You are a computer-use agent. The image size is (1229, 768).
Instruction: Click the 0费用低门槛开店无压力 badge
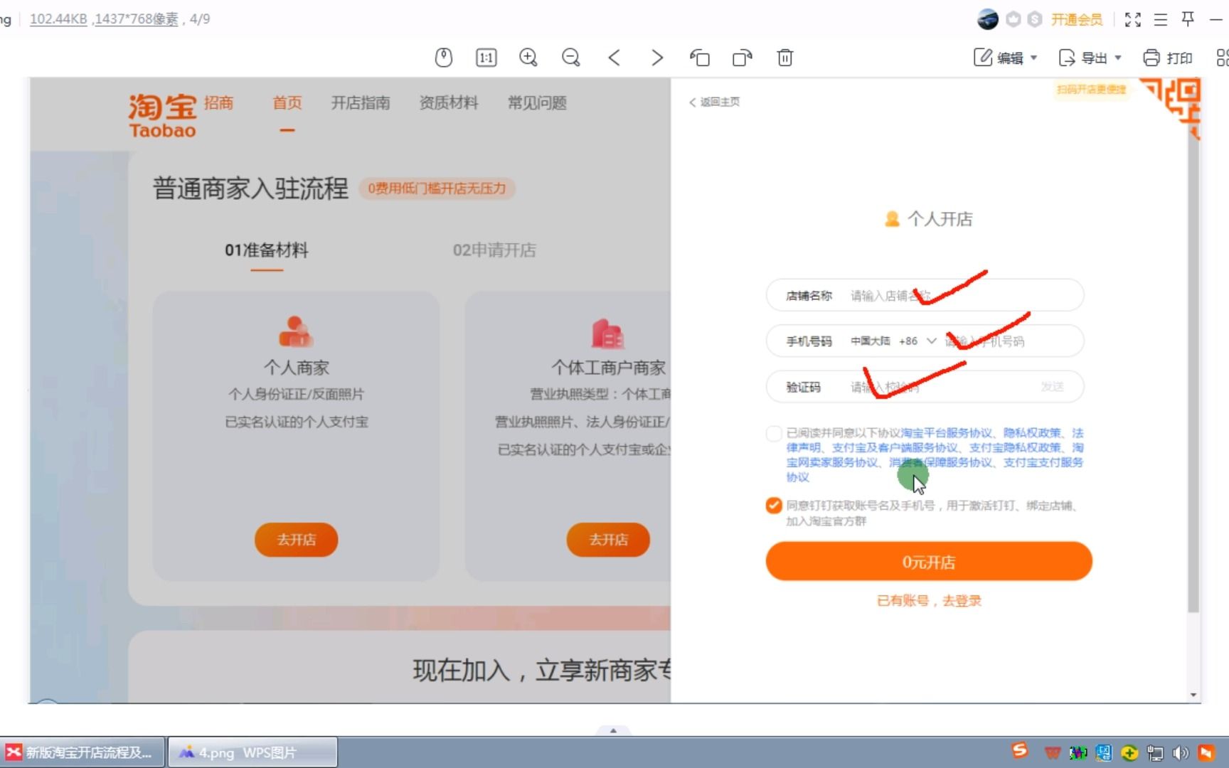437,188
